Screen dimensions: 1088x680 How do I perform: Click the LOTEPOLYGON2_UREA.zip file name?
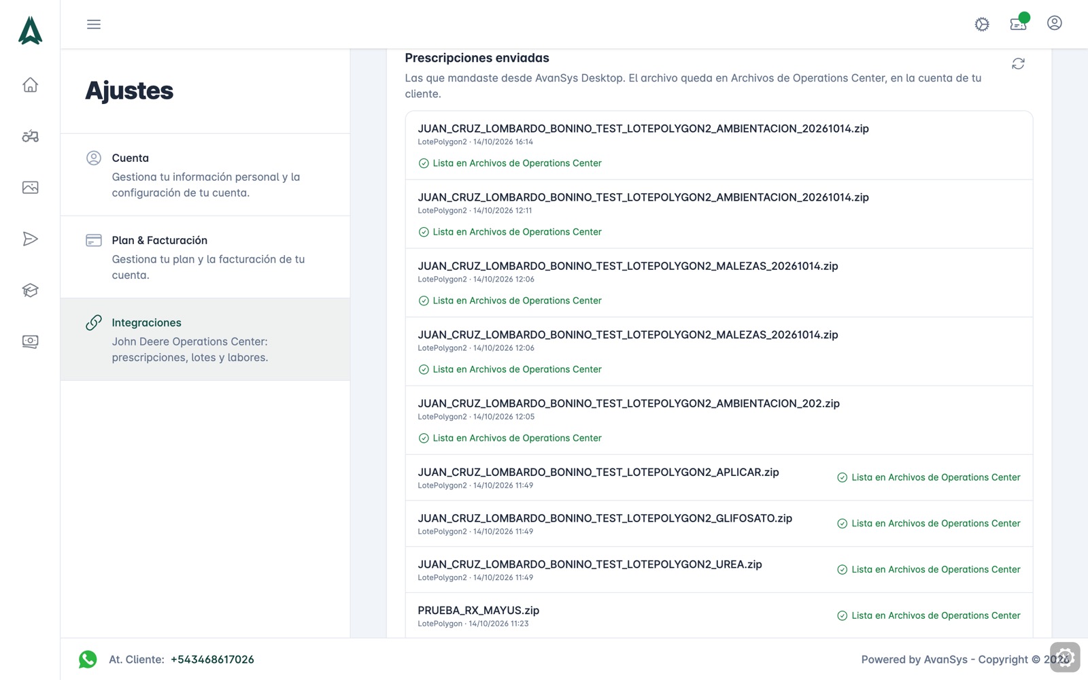coord(590,564)
